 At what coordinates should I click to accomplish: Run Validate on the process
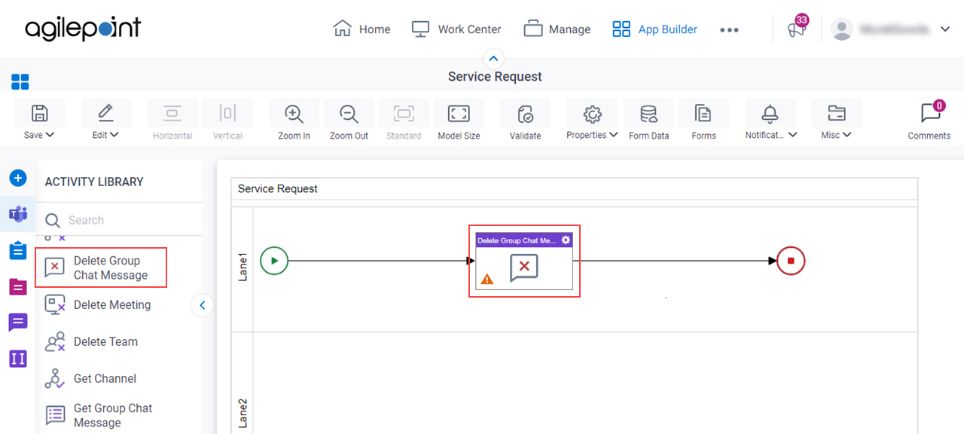pyautogui.click(x=525, y=114)
